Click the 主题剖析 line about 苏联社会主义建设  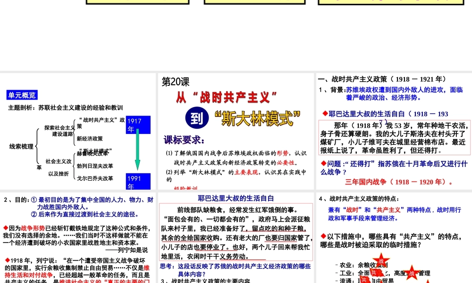pos(65,108)
